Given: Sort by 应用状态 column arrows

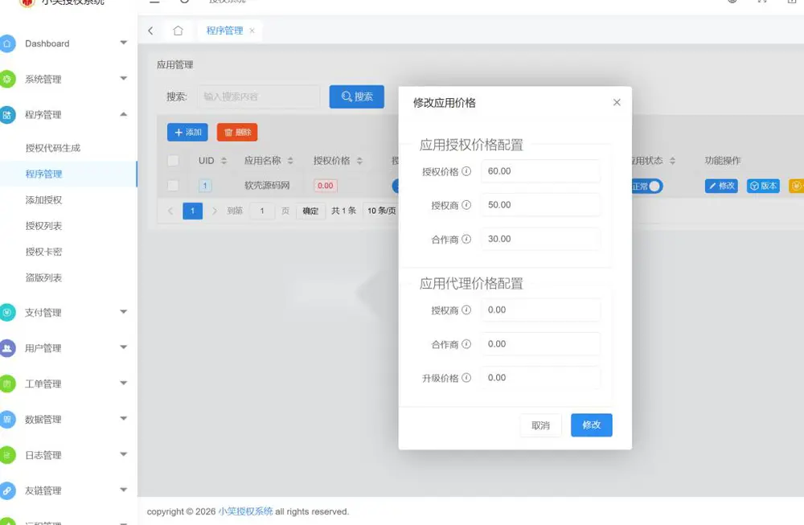Looking at the screenshot, I should pyautogui.click(x=672, y=161).
